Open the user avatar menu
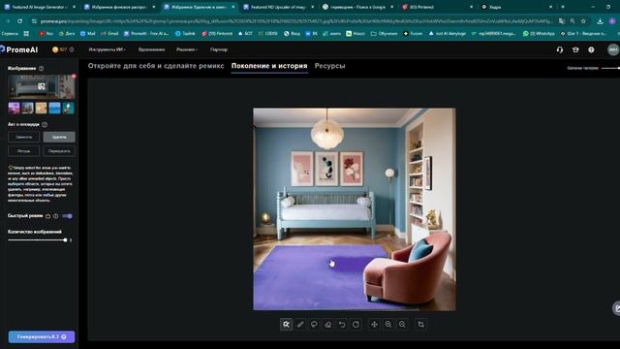Screen dimensions: 620x349 [x=613, y=49]
